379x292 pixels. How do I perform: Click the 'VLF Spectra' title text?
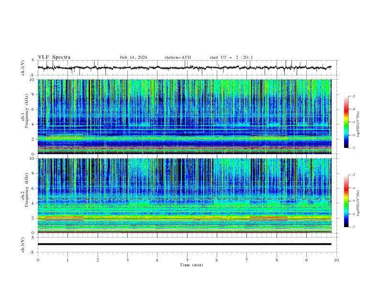tap(54, 57)
